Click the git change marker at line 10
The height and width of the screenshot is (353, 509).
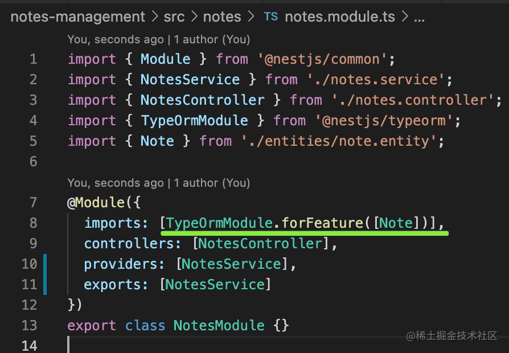[x=44, y=264]
